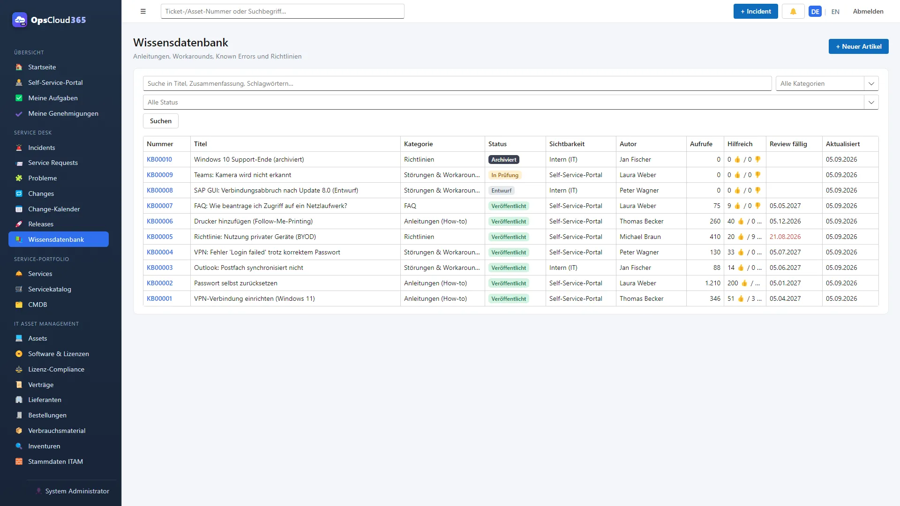Open Wissensdatenbank in the sidebar
This screenshot has height=506, width=900.
pyautogui.click(x=59, y=239)
